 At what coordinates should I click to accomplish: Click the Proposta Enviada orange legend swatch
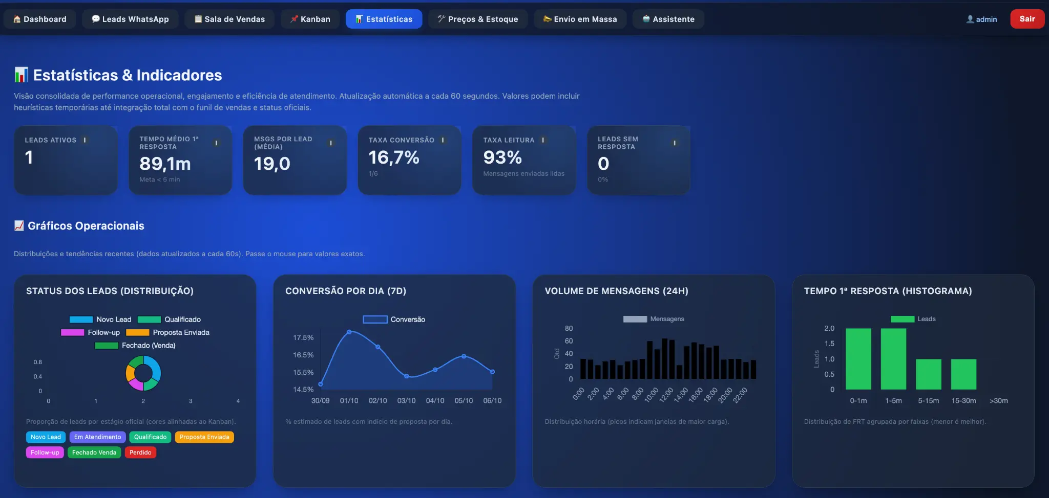(137, 333)
